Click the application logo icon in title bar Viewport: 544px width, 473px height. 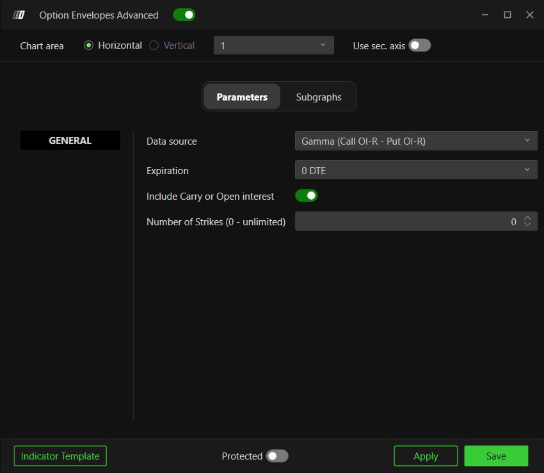(19, 15)
